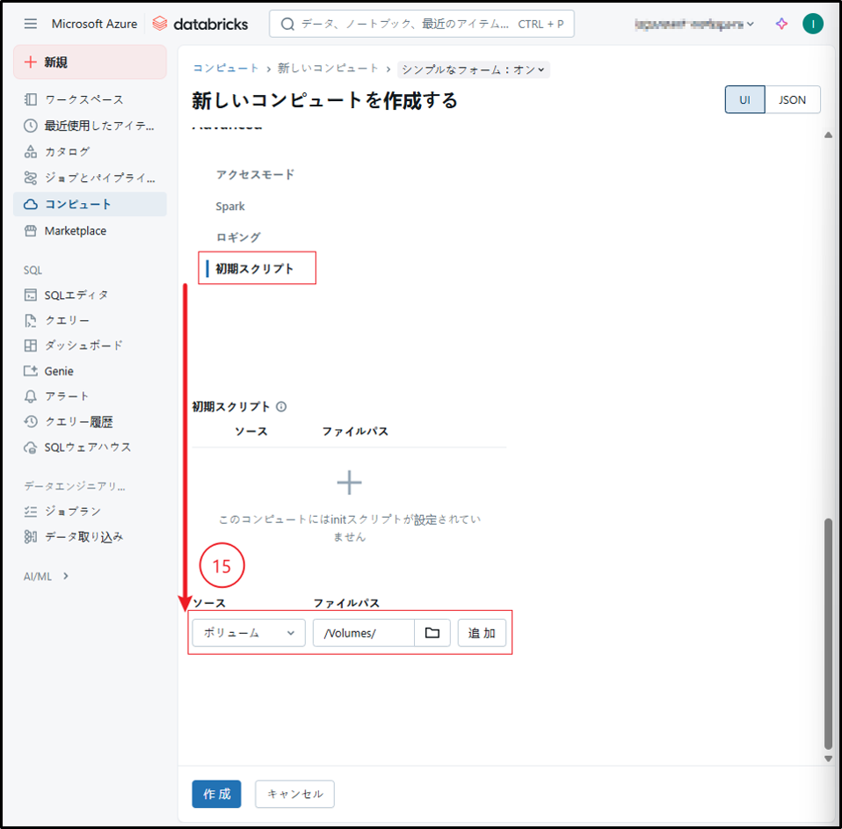
Task: Switch to JSON view
Action: [x=792, y=100]
